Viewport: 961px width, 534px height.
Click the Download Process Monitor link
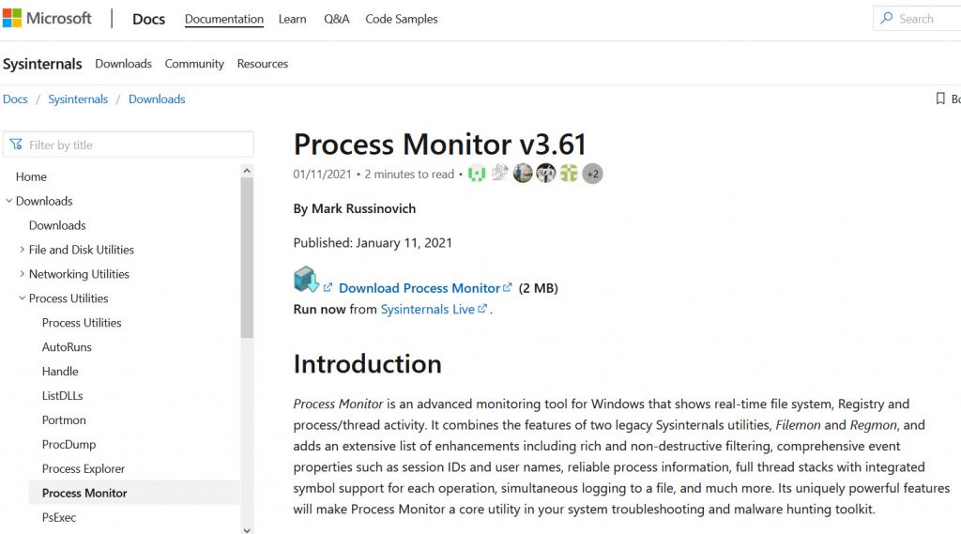click(x=419, y=288)
